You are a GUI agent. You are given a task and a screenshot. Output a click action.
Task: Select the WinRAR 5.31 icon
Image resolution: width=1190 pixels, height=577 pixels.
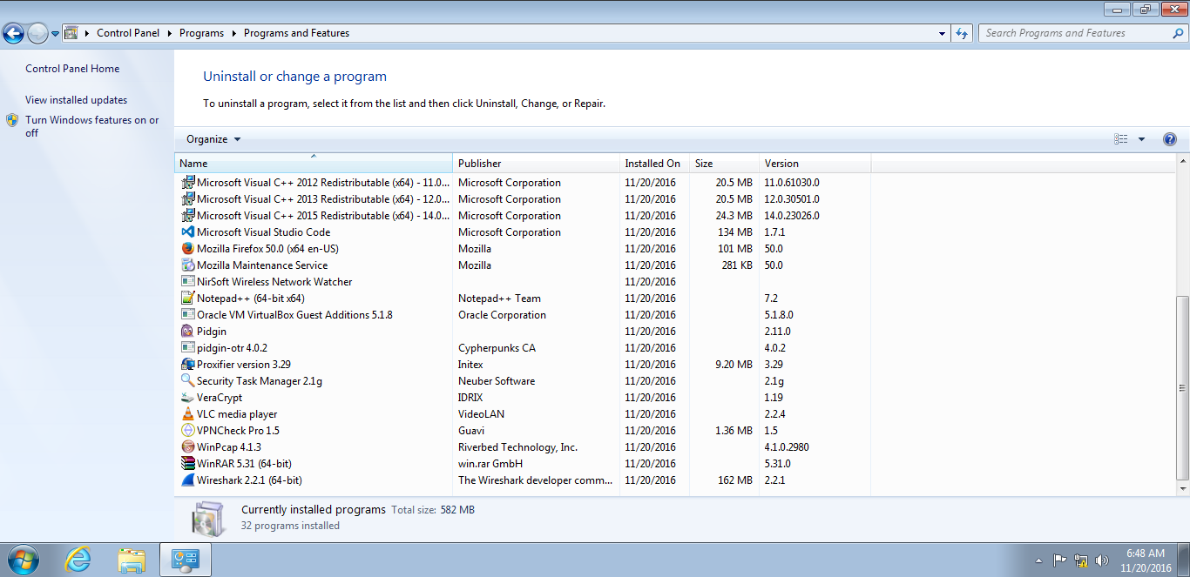coord(187,464)
